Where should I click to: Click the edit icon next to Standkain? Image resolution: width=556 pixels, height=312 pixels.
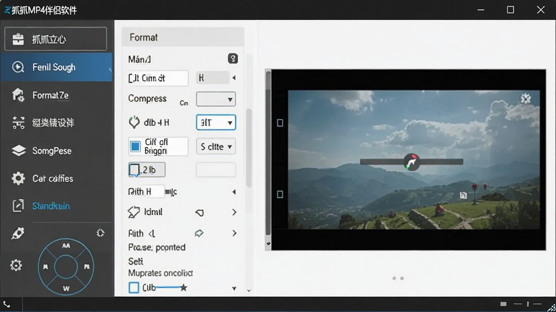(x=18, y=206)
